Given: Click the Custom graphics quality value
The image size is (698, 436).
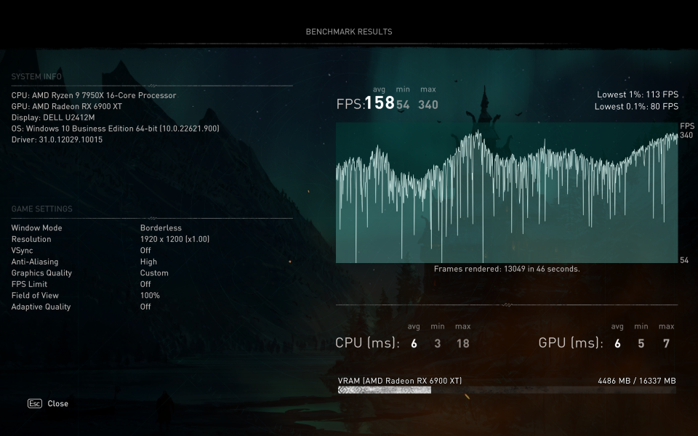Looking at the screenshot, I should [154, 272].
